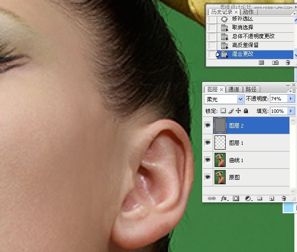Click the 曲线 1 layer thumbnail
297x252 pixels.
click(x=220, y=160)
